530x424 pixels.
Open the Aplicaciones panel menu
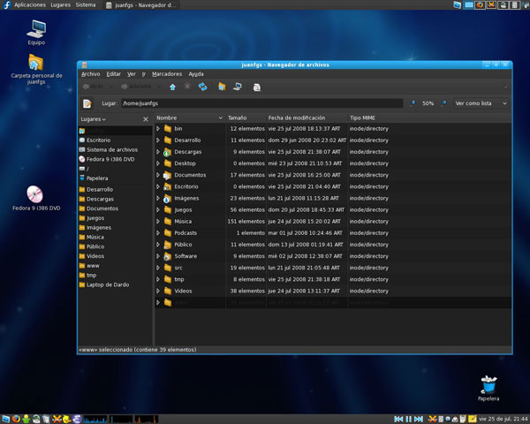tap(30, 4)
